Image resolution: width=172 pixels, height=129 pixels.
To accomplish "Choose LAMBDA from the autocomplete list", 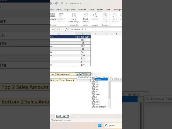I will [x=100, y=79].
